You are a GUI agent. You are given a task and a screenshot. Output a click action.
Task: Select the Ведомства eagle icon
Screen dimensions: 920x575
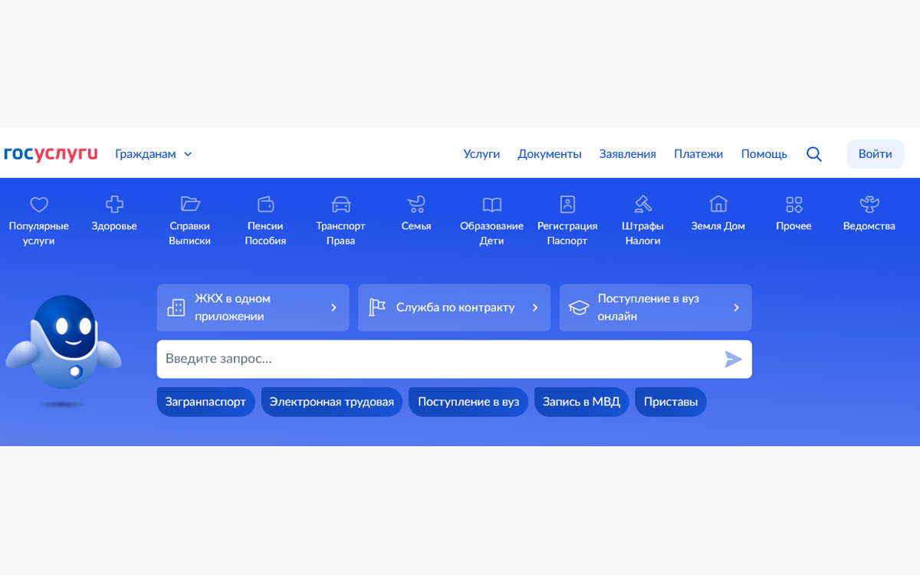click(869, 204)
